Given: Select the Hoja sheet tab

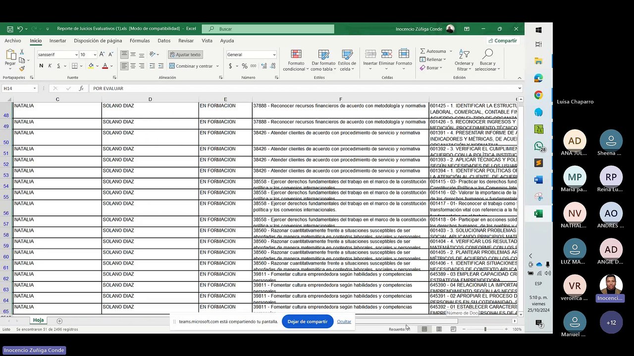Looking at the screenshot, I should pos(39,320).
